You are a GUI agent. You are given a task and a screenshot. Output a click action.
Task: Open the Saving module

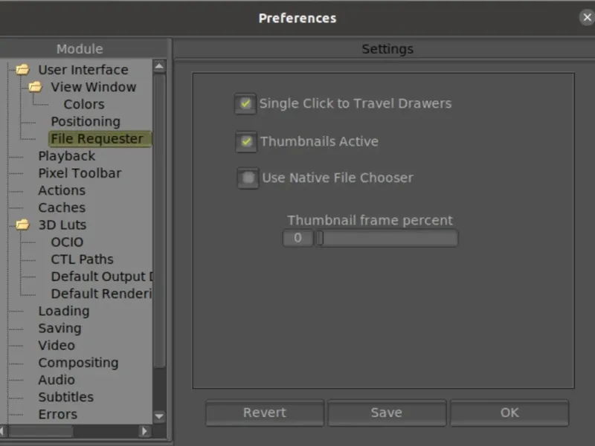point(59,328)
